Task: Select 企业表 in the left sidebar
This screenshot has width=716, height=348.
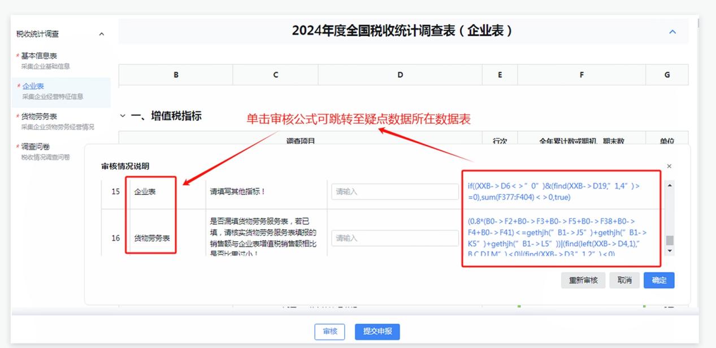Action: pos(33,86)
